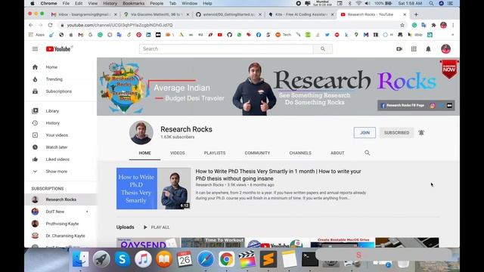Viewport: 484px width, 272px height.
Task: Switch to the Gmail Inbox tab
Action: click(x=84, y=14)
